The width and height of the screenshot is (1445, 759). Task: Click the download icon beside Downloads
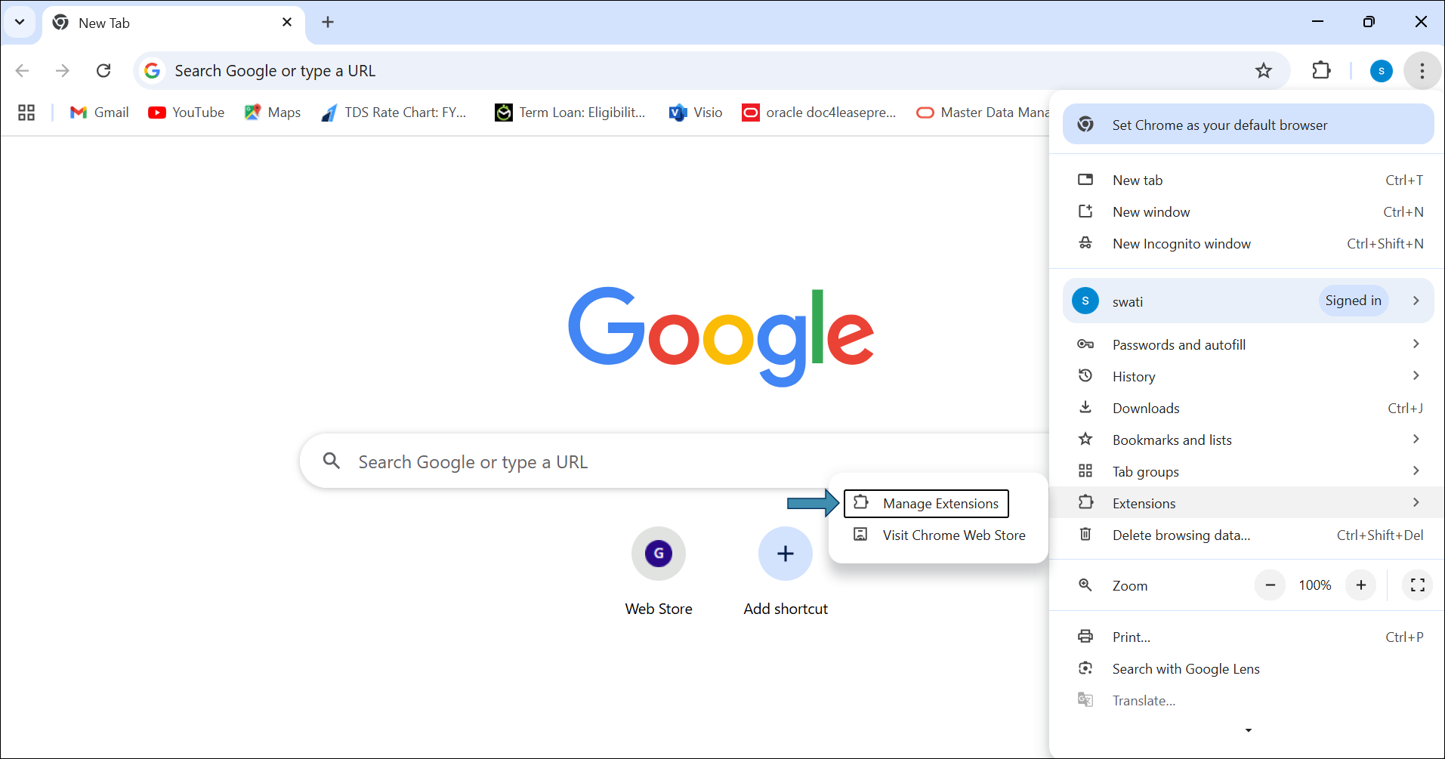tap(1085, 407)
